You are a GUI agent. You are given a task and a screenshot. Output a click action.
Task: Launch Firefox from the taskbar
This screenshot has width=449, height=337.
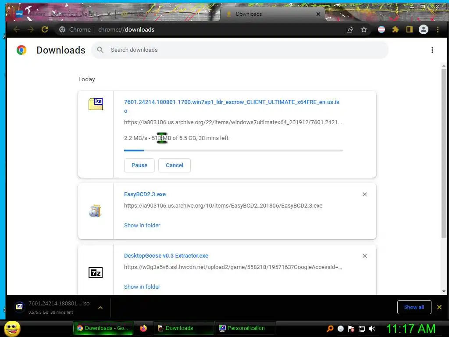click(143, 328)
